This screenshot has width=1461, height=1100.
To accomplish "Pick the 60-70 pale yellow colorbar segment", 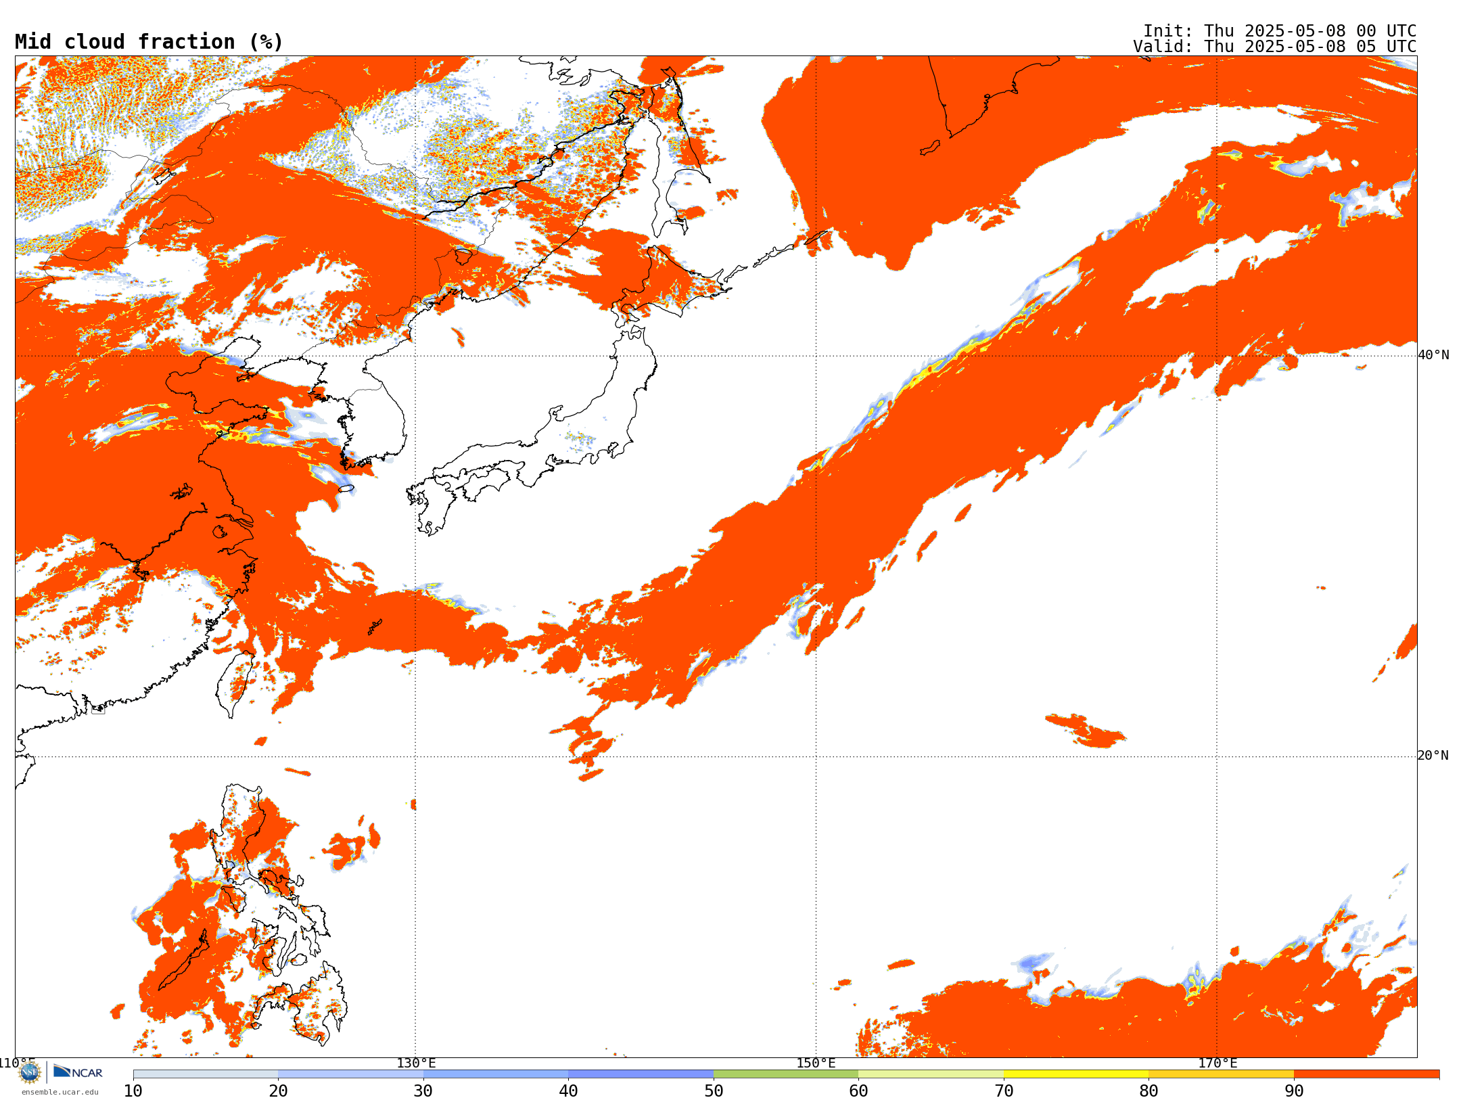I will pos(931,1074).
